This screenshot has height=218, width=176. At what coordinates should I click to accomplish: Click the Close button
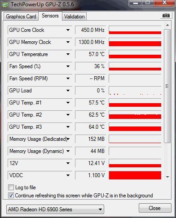click(x=155, y=208)
